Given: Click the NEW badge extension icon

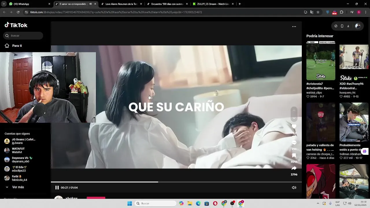Looking at the screenshot, I should pyautogui.click(x=334, y=12).
